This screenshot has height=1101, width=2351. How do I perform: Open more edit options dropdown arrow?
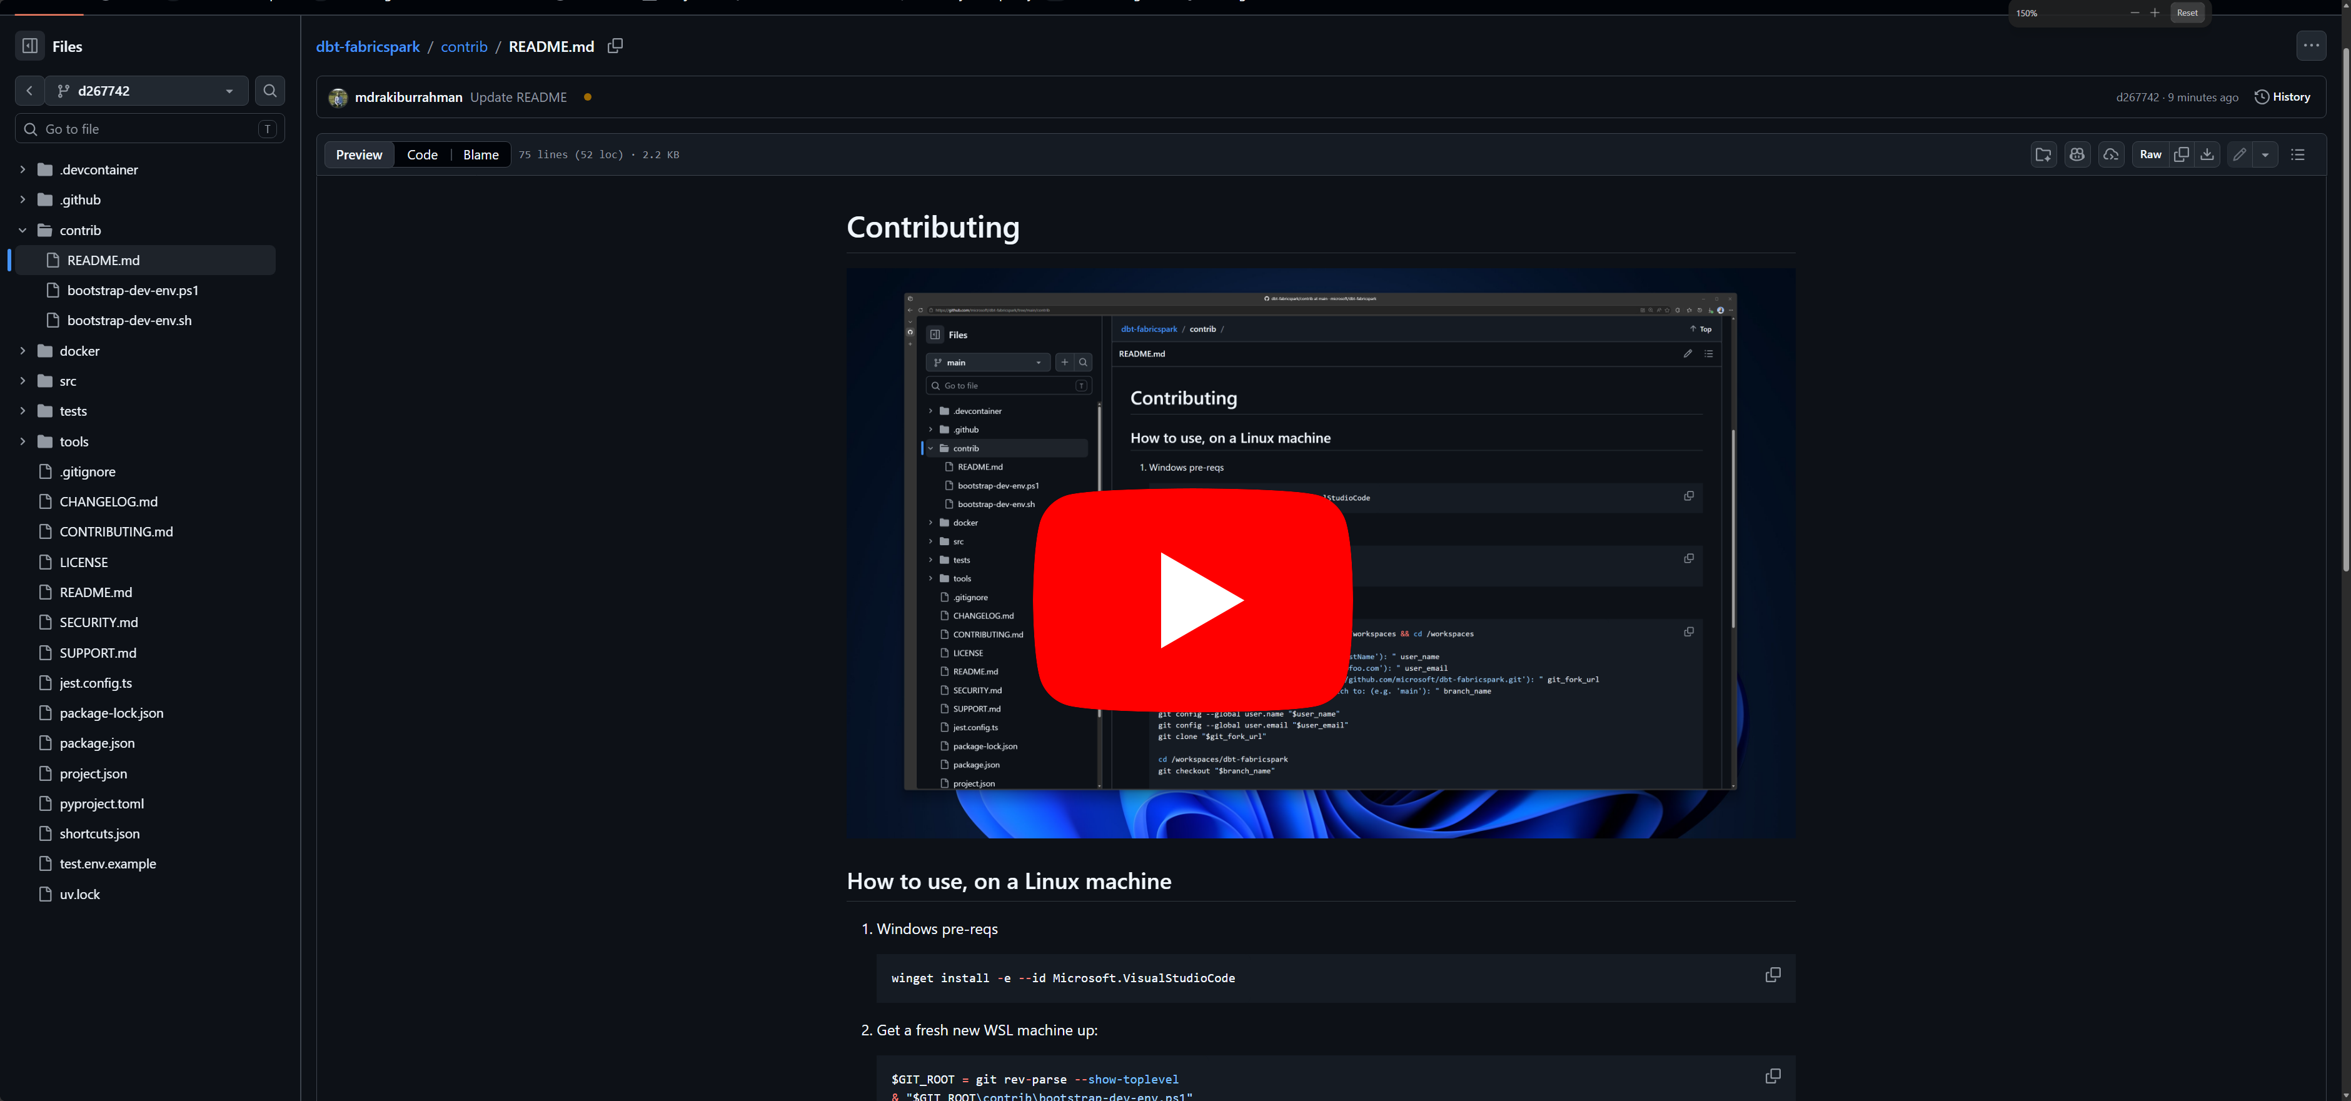click(2264, 154)
